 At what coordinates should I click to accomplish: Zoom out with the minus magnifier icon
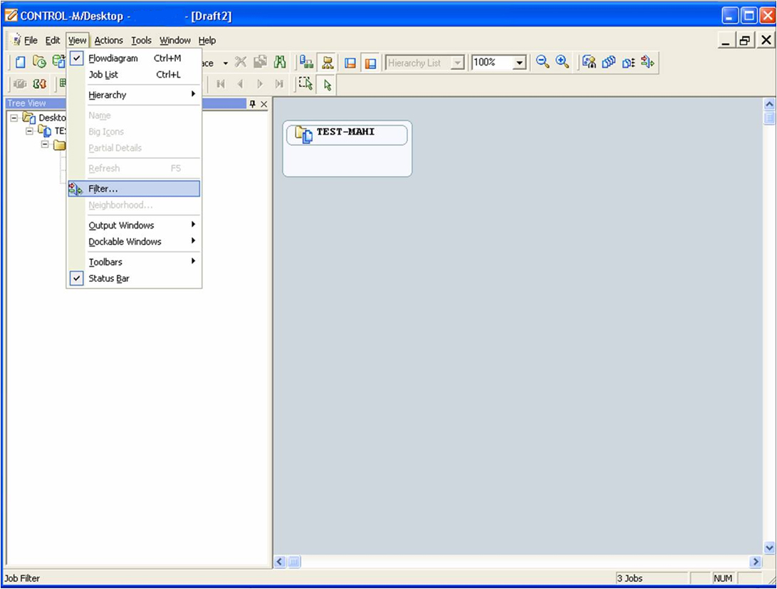tap(542, 63)
